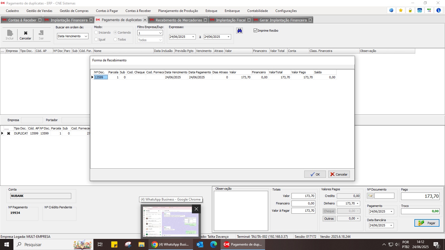
Task: Open Microsoft Edge from the taskbar
Action: pos(213,244)
